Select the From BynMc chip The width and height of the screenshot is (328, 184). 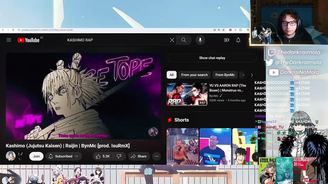click(225, 75)
